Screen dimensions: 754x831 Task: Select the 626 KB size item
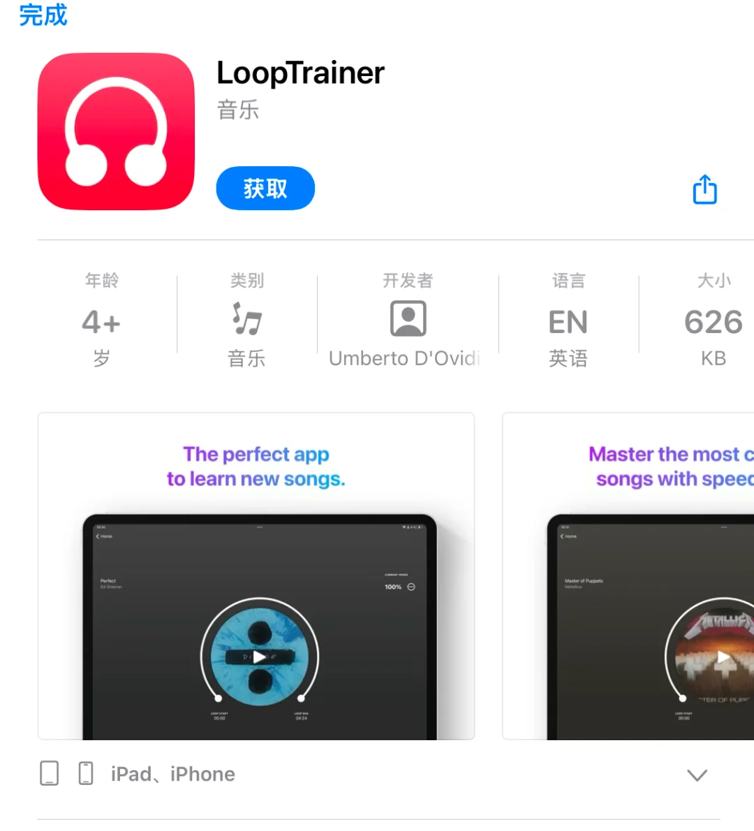[x=714, y=320]
